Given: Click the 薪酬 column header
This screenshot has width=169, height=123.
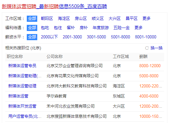Looking at the screenshot, I should pos(143,56).
